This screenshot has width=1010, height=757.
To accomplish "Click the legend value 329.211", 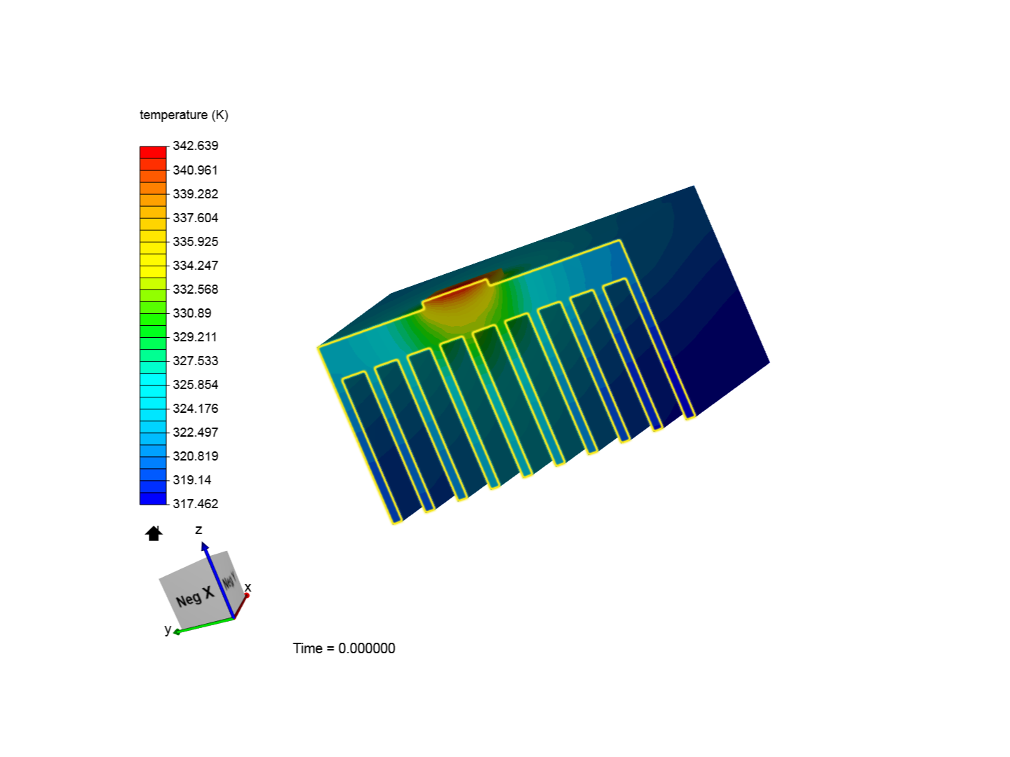I will (x=196, y=337).
